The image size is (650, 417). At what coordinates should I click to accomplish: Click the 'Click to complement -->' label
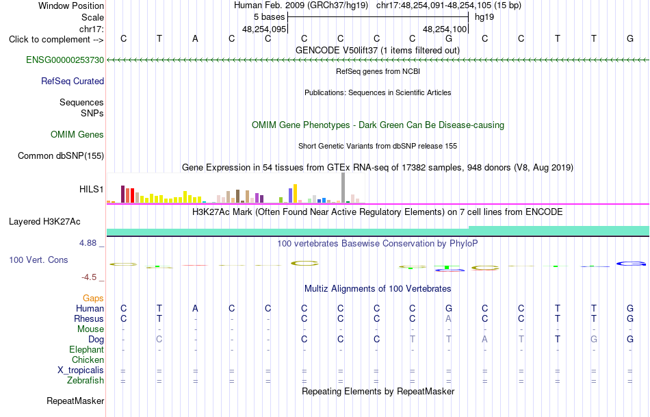click(x=56, y=40)
